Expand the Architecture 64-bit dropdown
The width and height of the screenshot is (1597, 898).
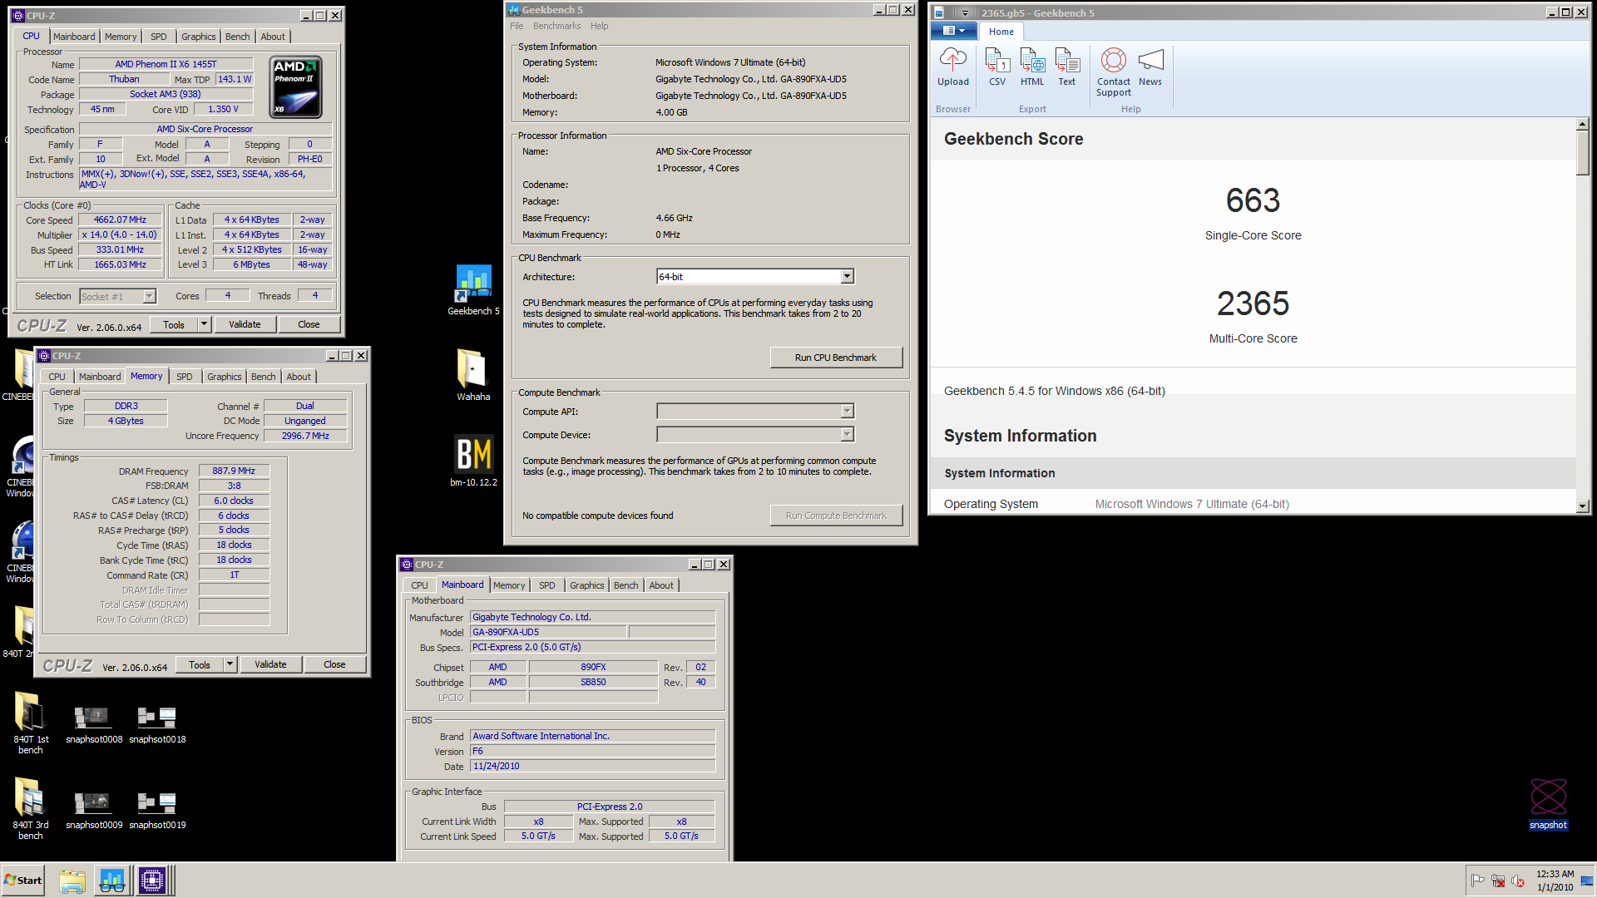[x=847, y=276]
